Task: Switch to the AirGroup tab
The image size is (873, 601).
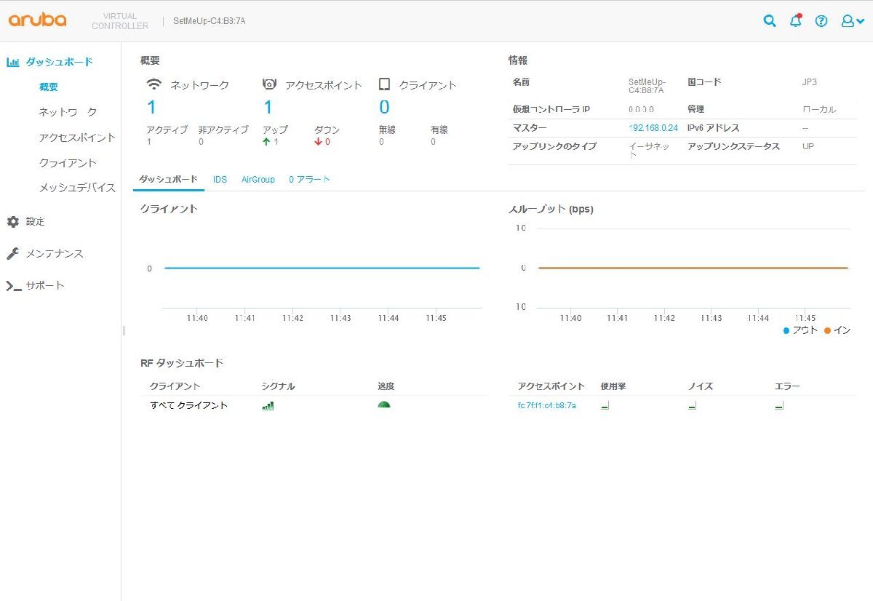Action: point(258,179)
